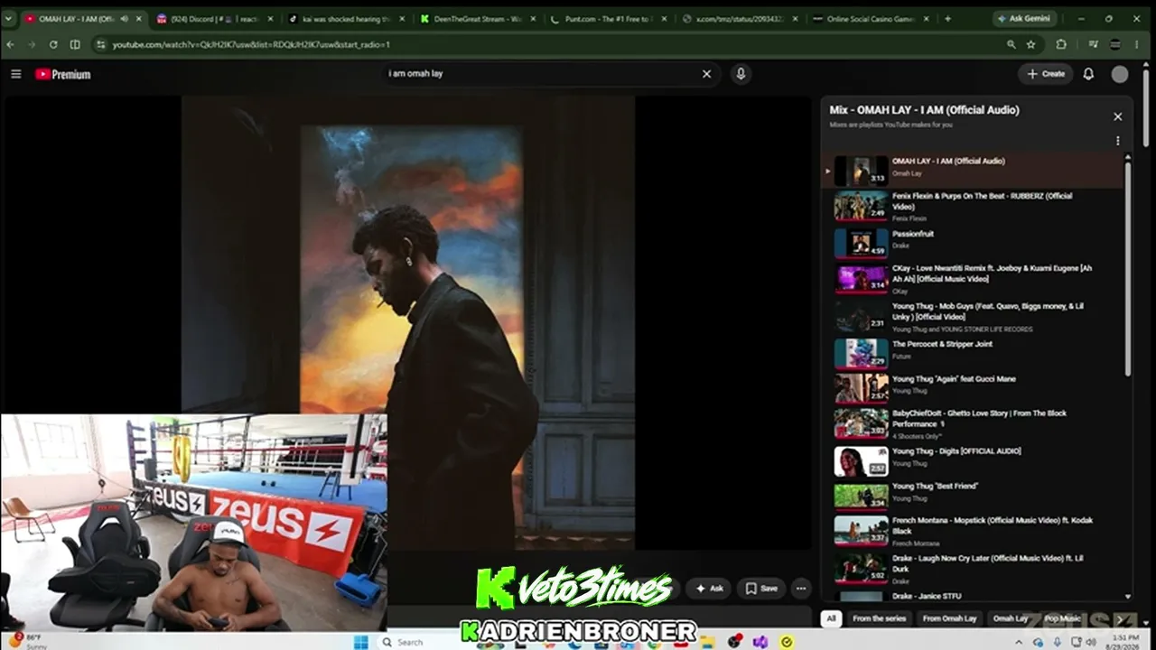Open the Windows Start menu
1156x650 pixels.
click(x=360, y=642)
